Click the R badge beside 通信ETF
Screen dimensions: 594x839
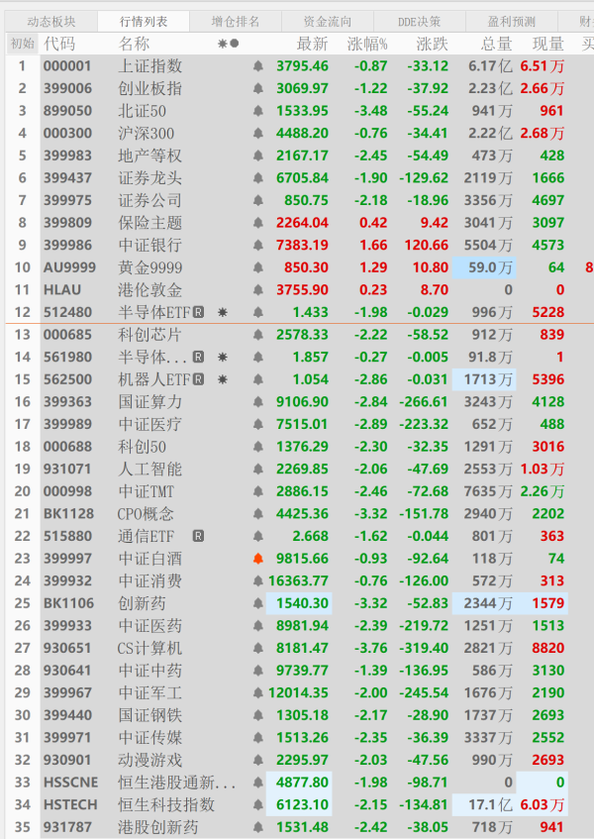click(198, 536)
